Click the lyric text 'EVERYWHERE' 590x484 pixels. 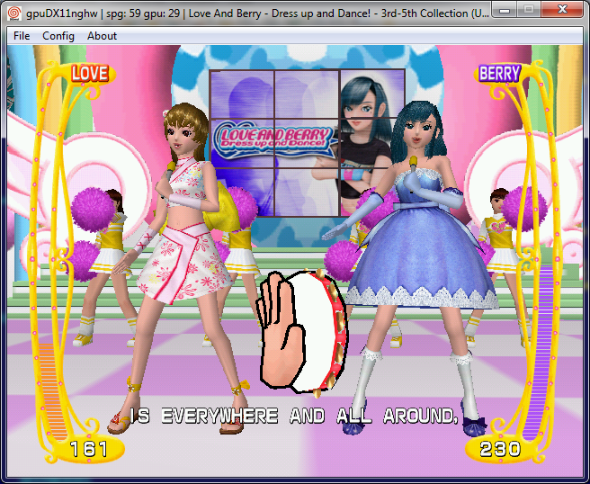[219, 416]
